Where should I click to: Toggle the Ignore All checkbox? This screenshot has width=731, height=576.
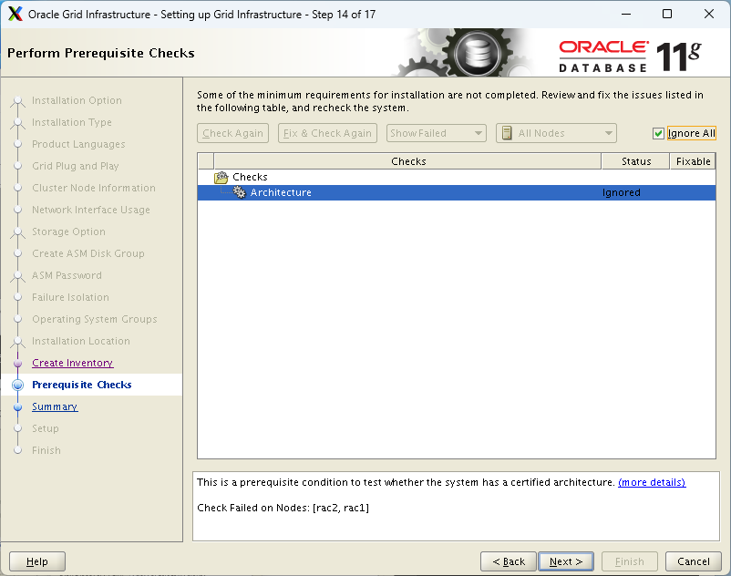pyautogui.click(x=658, y=134)
